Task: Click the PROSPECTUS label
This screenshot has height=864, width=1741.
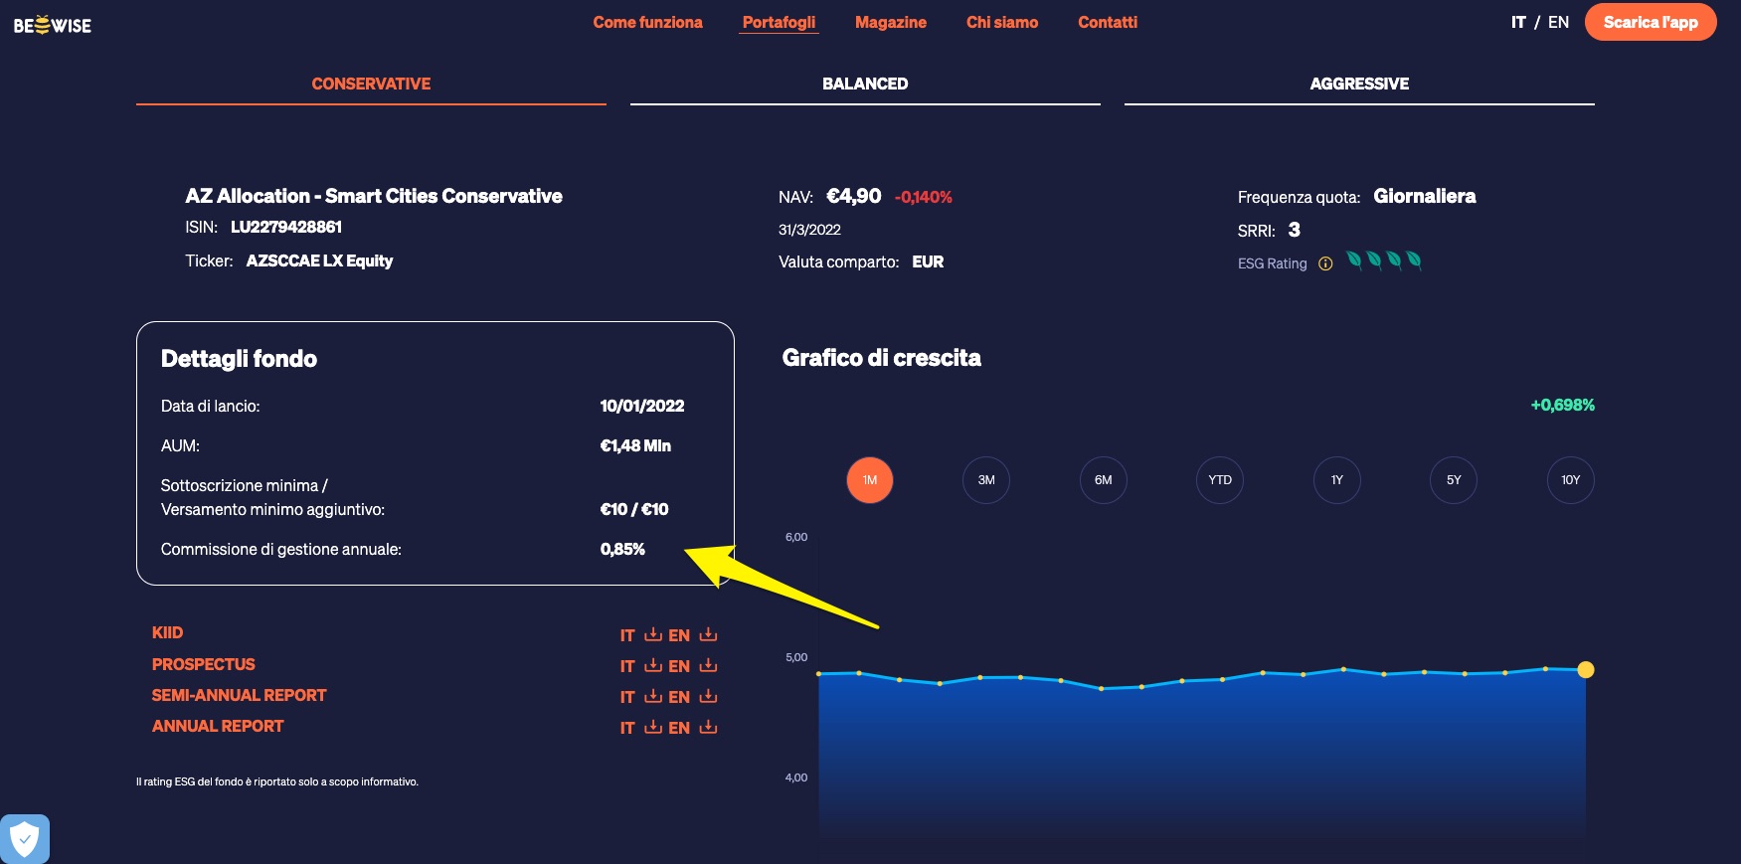Action: click(203, 664)
